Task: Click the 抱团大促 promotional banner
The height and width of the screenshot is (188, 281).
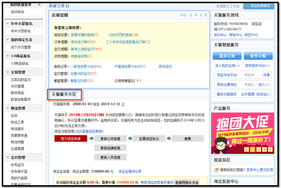Action: coord(243,133)
